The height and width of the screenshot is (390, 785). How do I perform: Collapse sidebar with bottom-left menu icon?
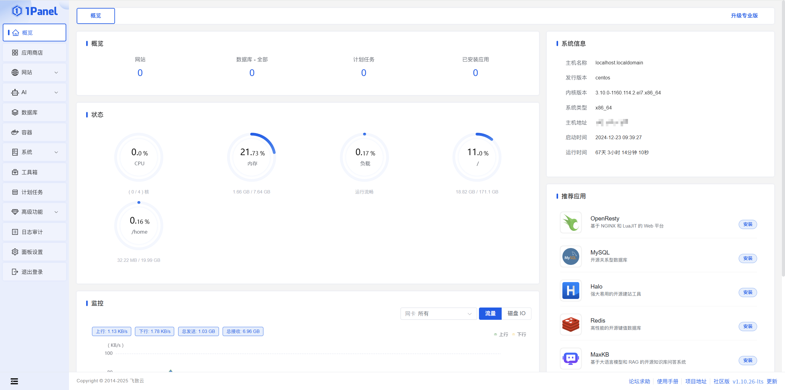tap(14, 381)
